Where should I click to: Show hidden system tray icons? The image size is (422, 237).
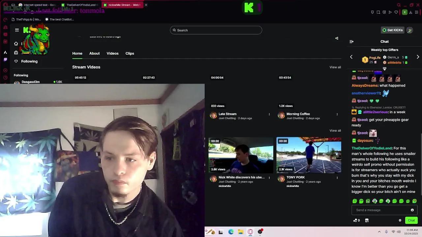pos(379,232)
